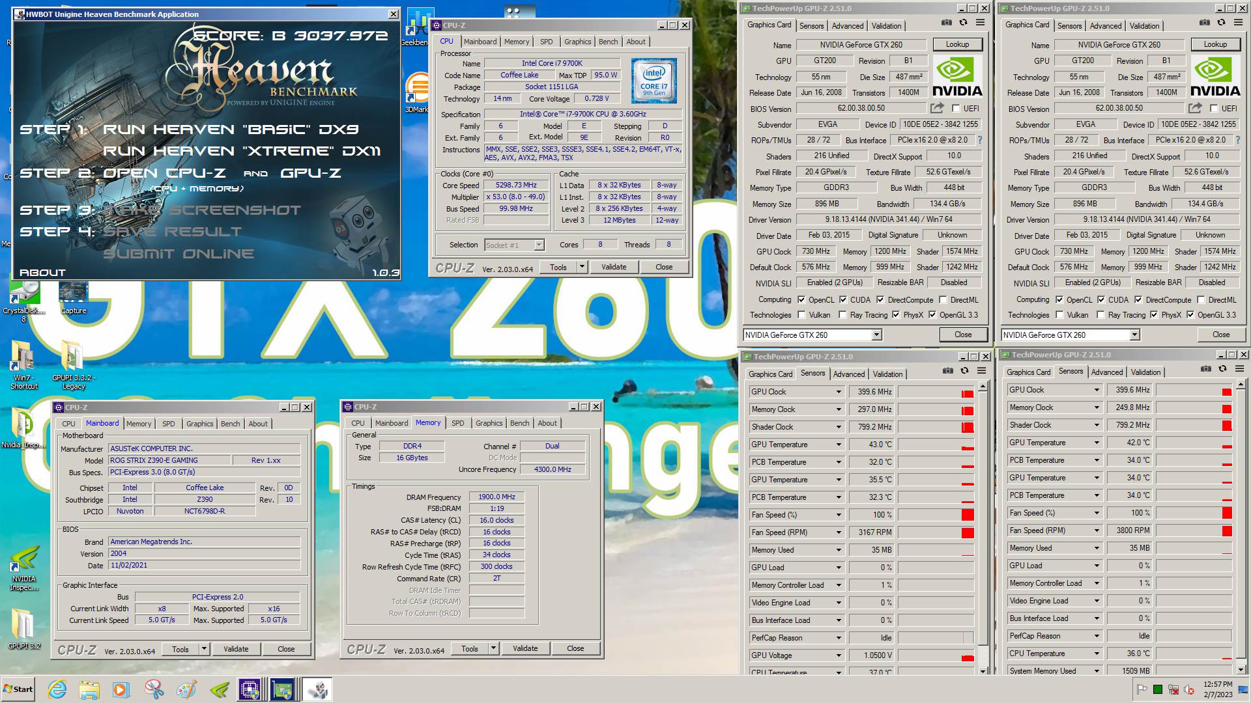Viewport: 1251px width, 703px height.
Task: Switch to Advanced tab in left Graphics Card GPU-Z
Action: [x=847, y=26]
